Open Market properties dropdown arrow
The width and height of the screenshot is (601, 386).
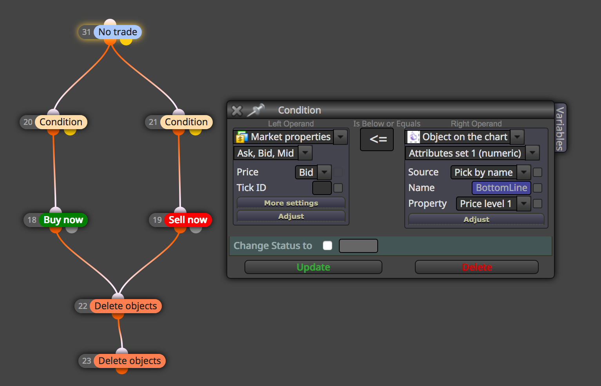point(340,137)
